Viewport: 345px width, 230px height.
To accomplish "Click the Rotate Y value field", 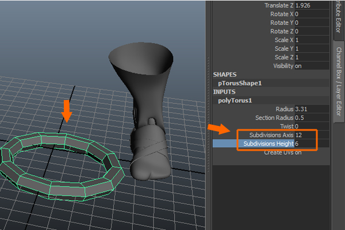I will point(312,22).
